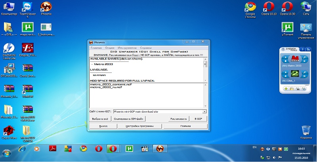Screen dimensions: 317x162
Task: Launch Internet Explorer from the taskbar
Action: [22, 149]
